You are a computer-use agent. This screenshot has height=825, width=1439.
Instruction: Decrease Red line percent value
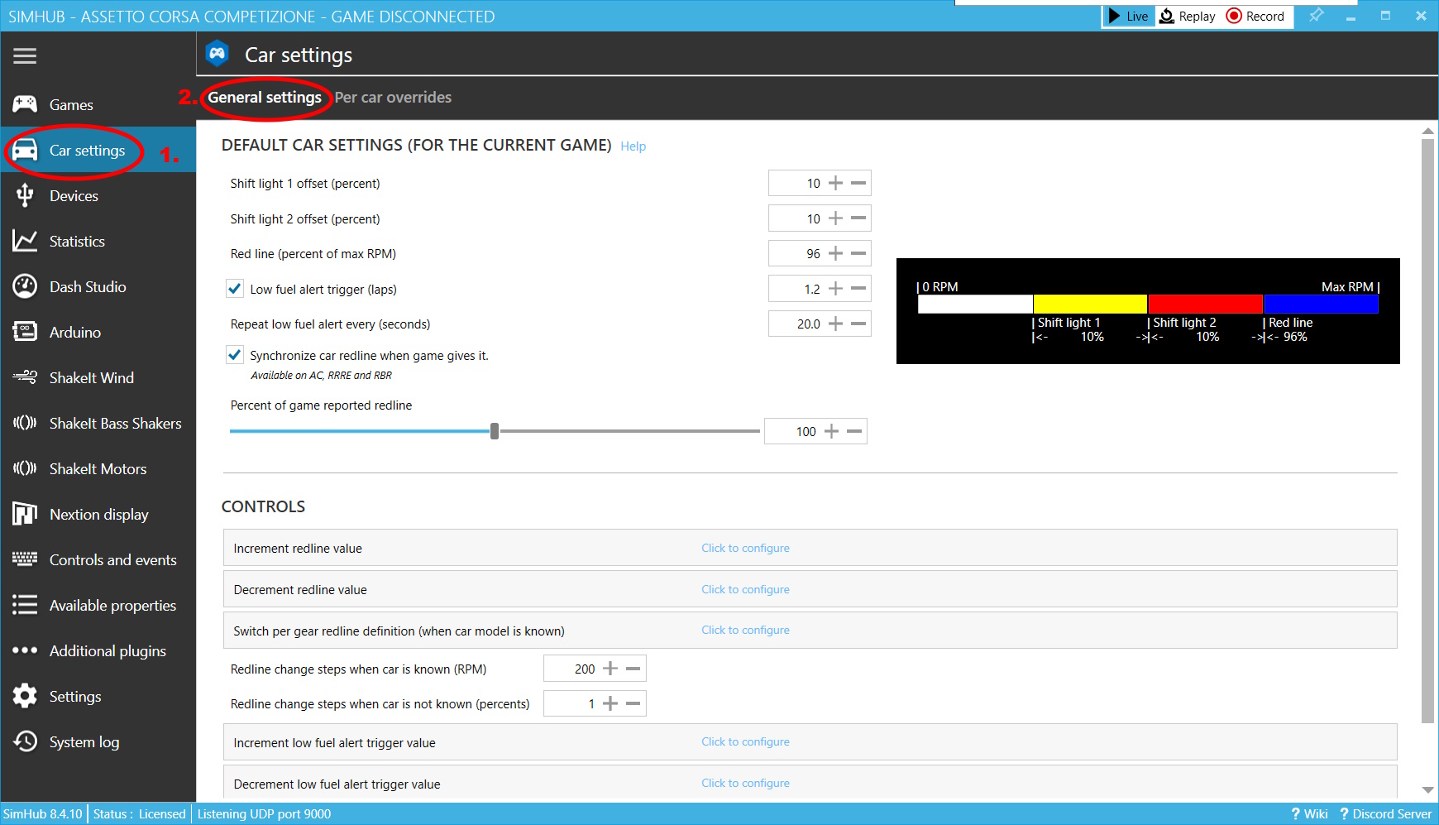[858, 253]
